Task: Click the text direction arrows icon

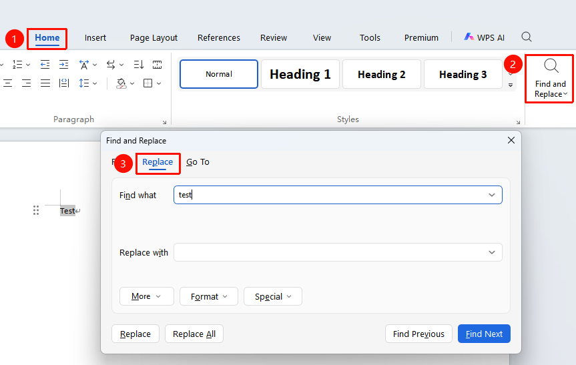Action: tap(111, 65)
